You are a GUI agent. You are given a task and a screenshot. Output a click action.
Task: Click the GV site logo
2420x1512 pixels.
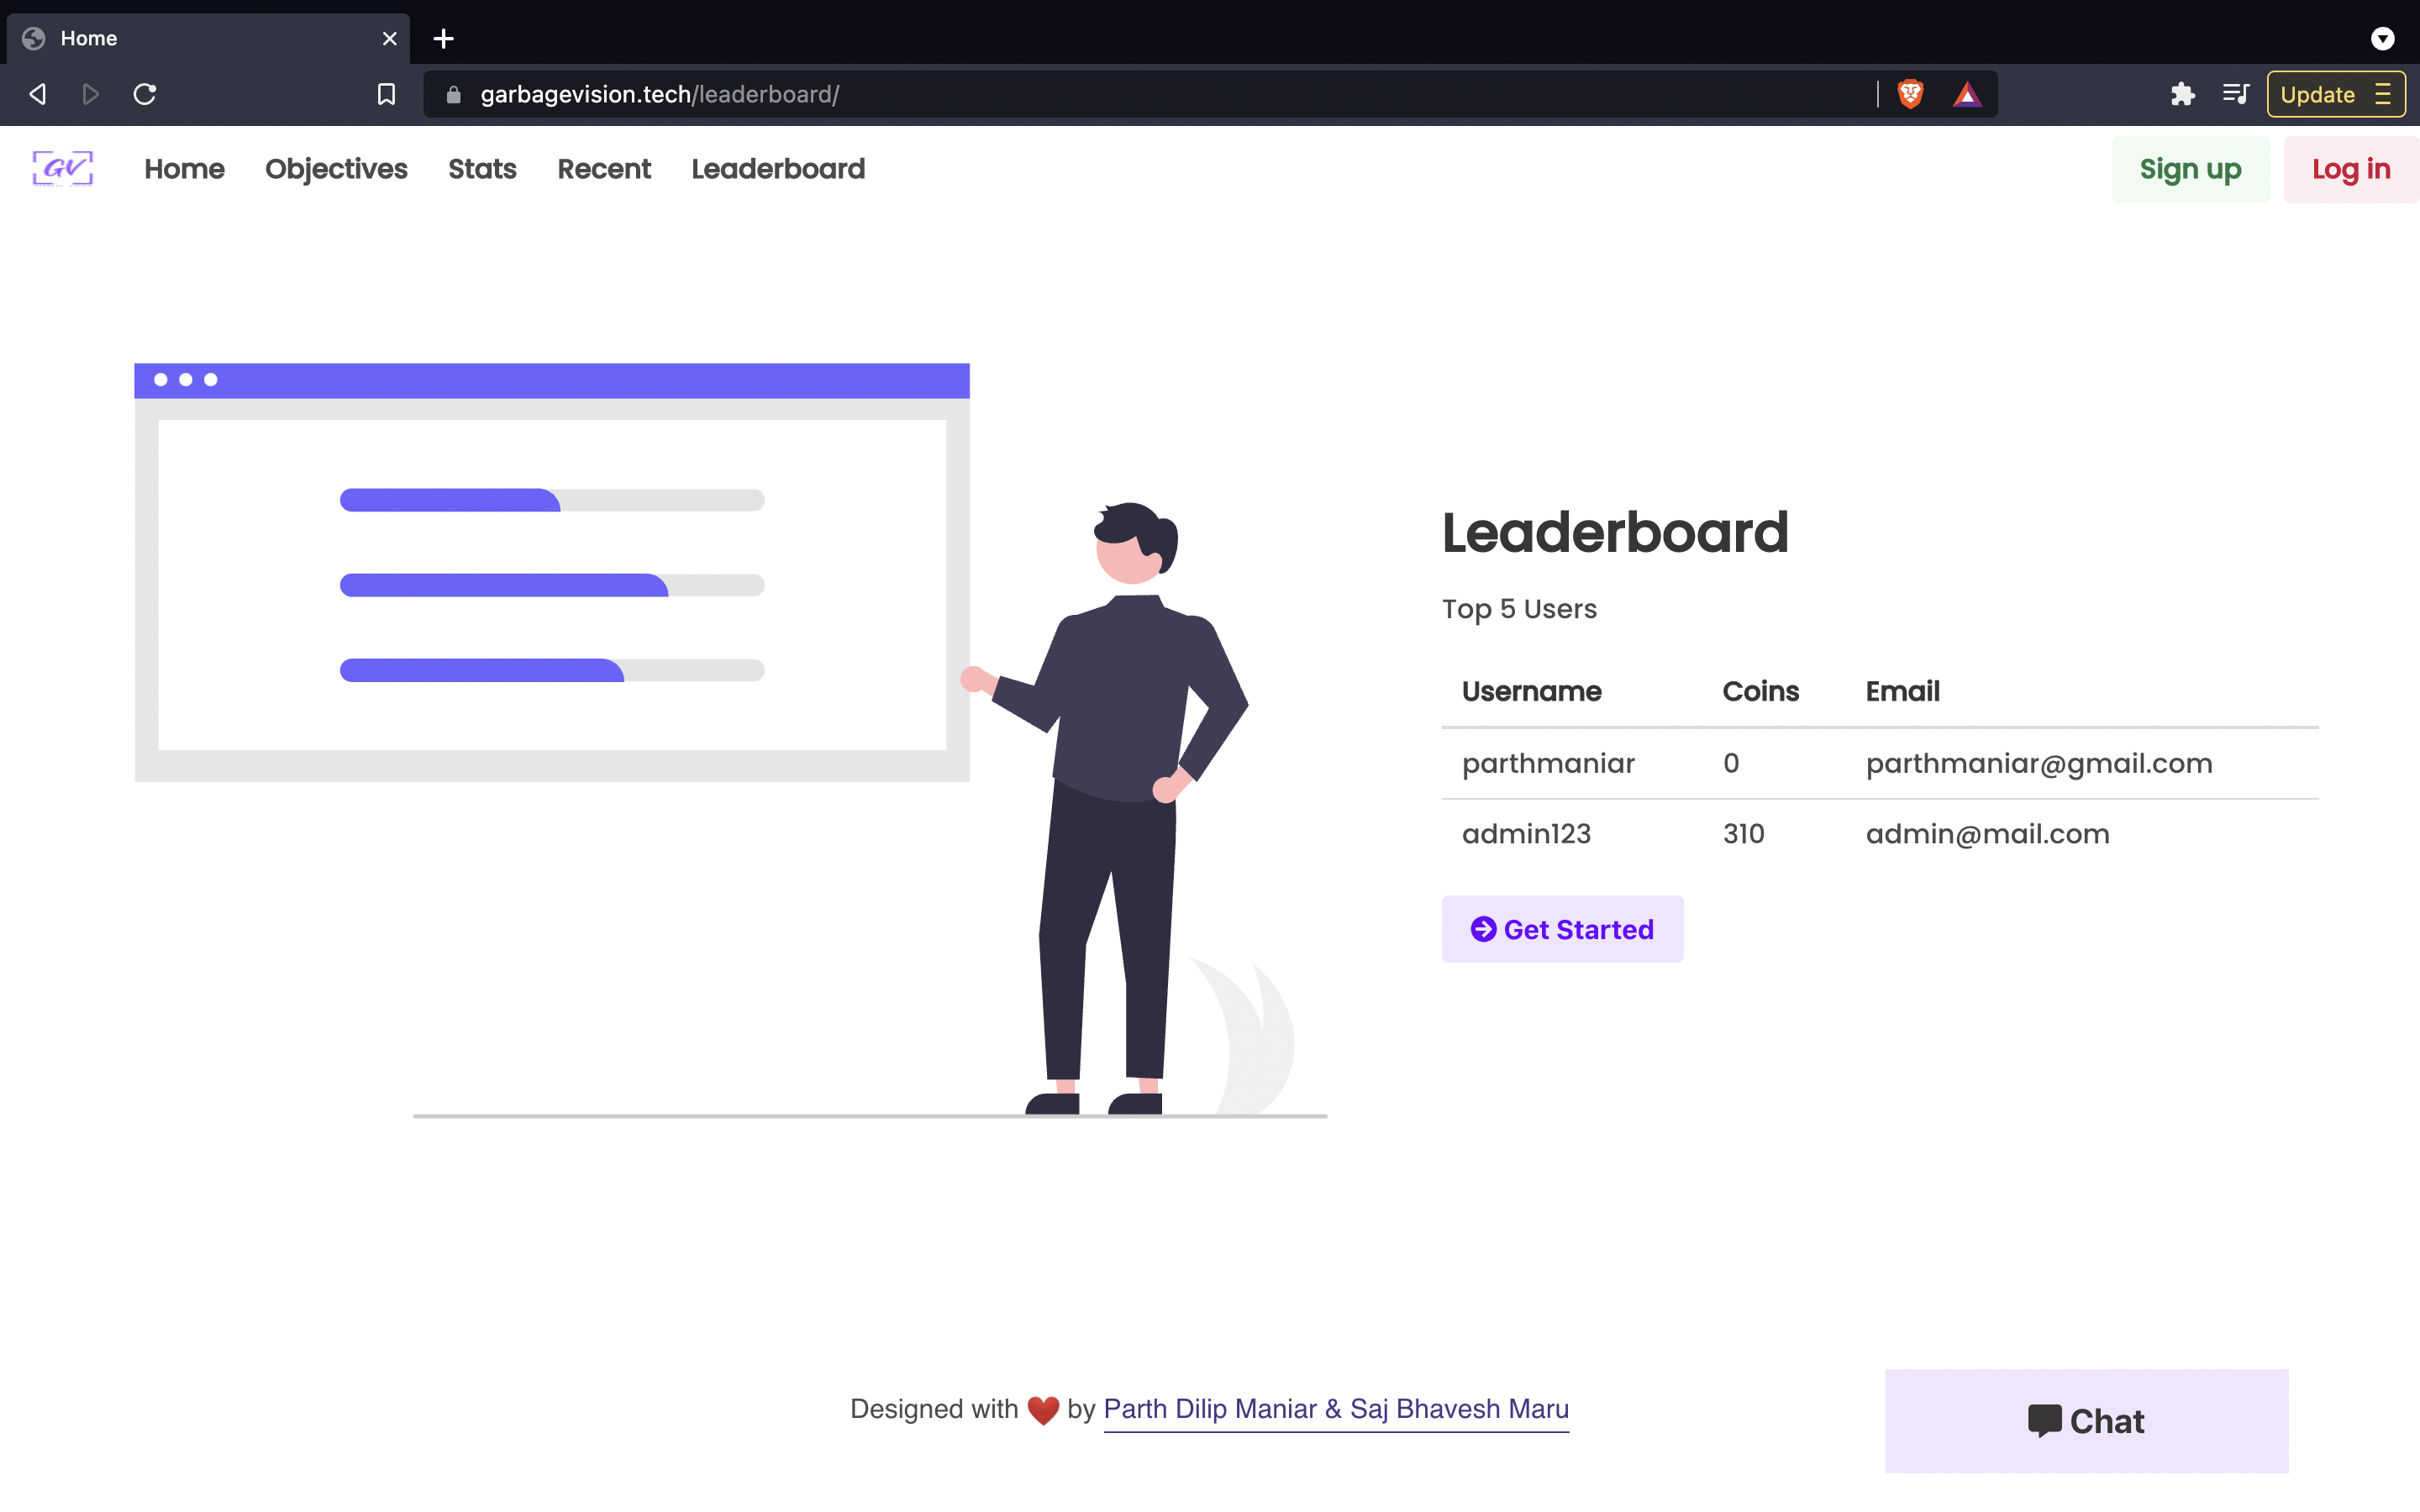(x=62, y=168)
